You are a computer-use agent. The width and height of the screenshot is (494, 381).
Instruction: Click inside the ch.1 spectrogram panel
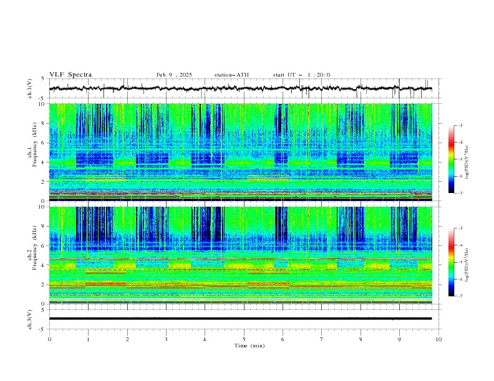(241, 152)
